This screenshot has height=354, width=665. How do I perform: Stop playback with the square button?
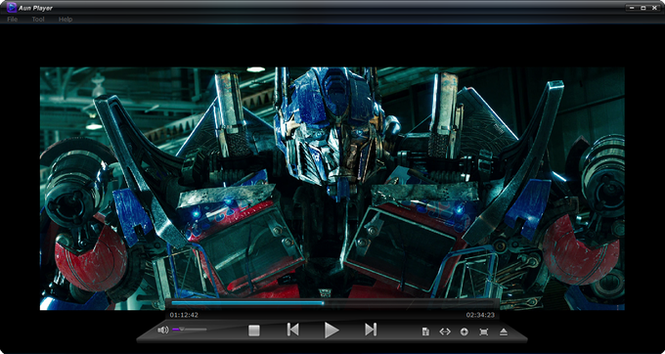(254, 331)
